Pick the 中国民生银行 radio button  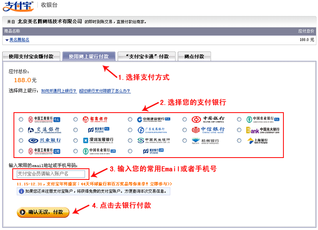pyautogui.click(x=130, y=140)
